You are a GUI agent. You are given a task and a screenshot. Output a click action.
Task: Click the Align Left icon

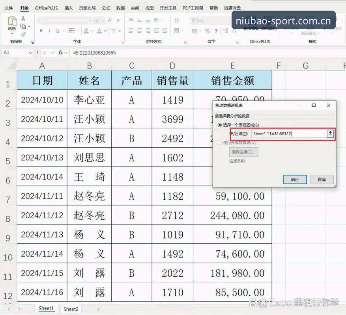(131, 31)
